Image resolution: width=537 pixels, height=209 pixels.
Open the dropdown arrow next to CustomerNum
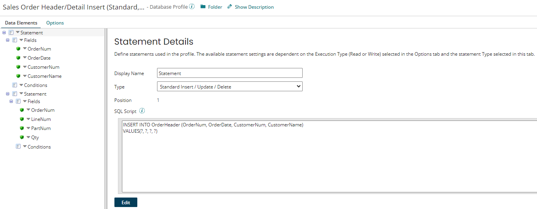(x=25, y=67)
